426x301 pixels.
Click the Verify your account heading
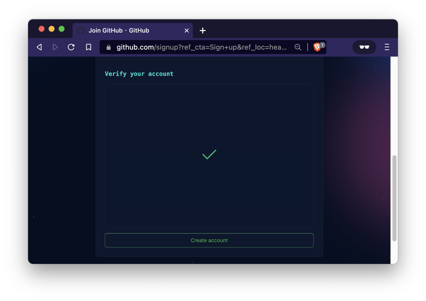(x=139, y=74)
